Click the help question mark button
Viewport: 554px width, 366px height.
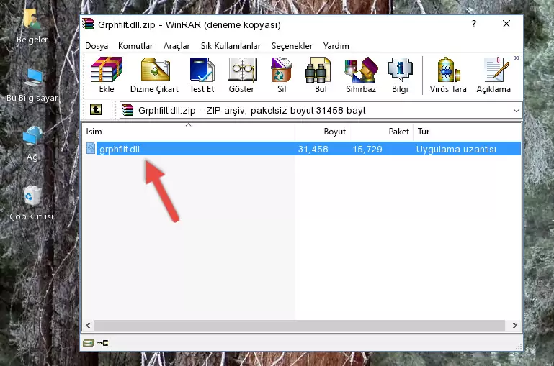pyautogui.click(x=474, y=24)
